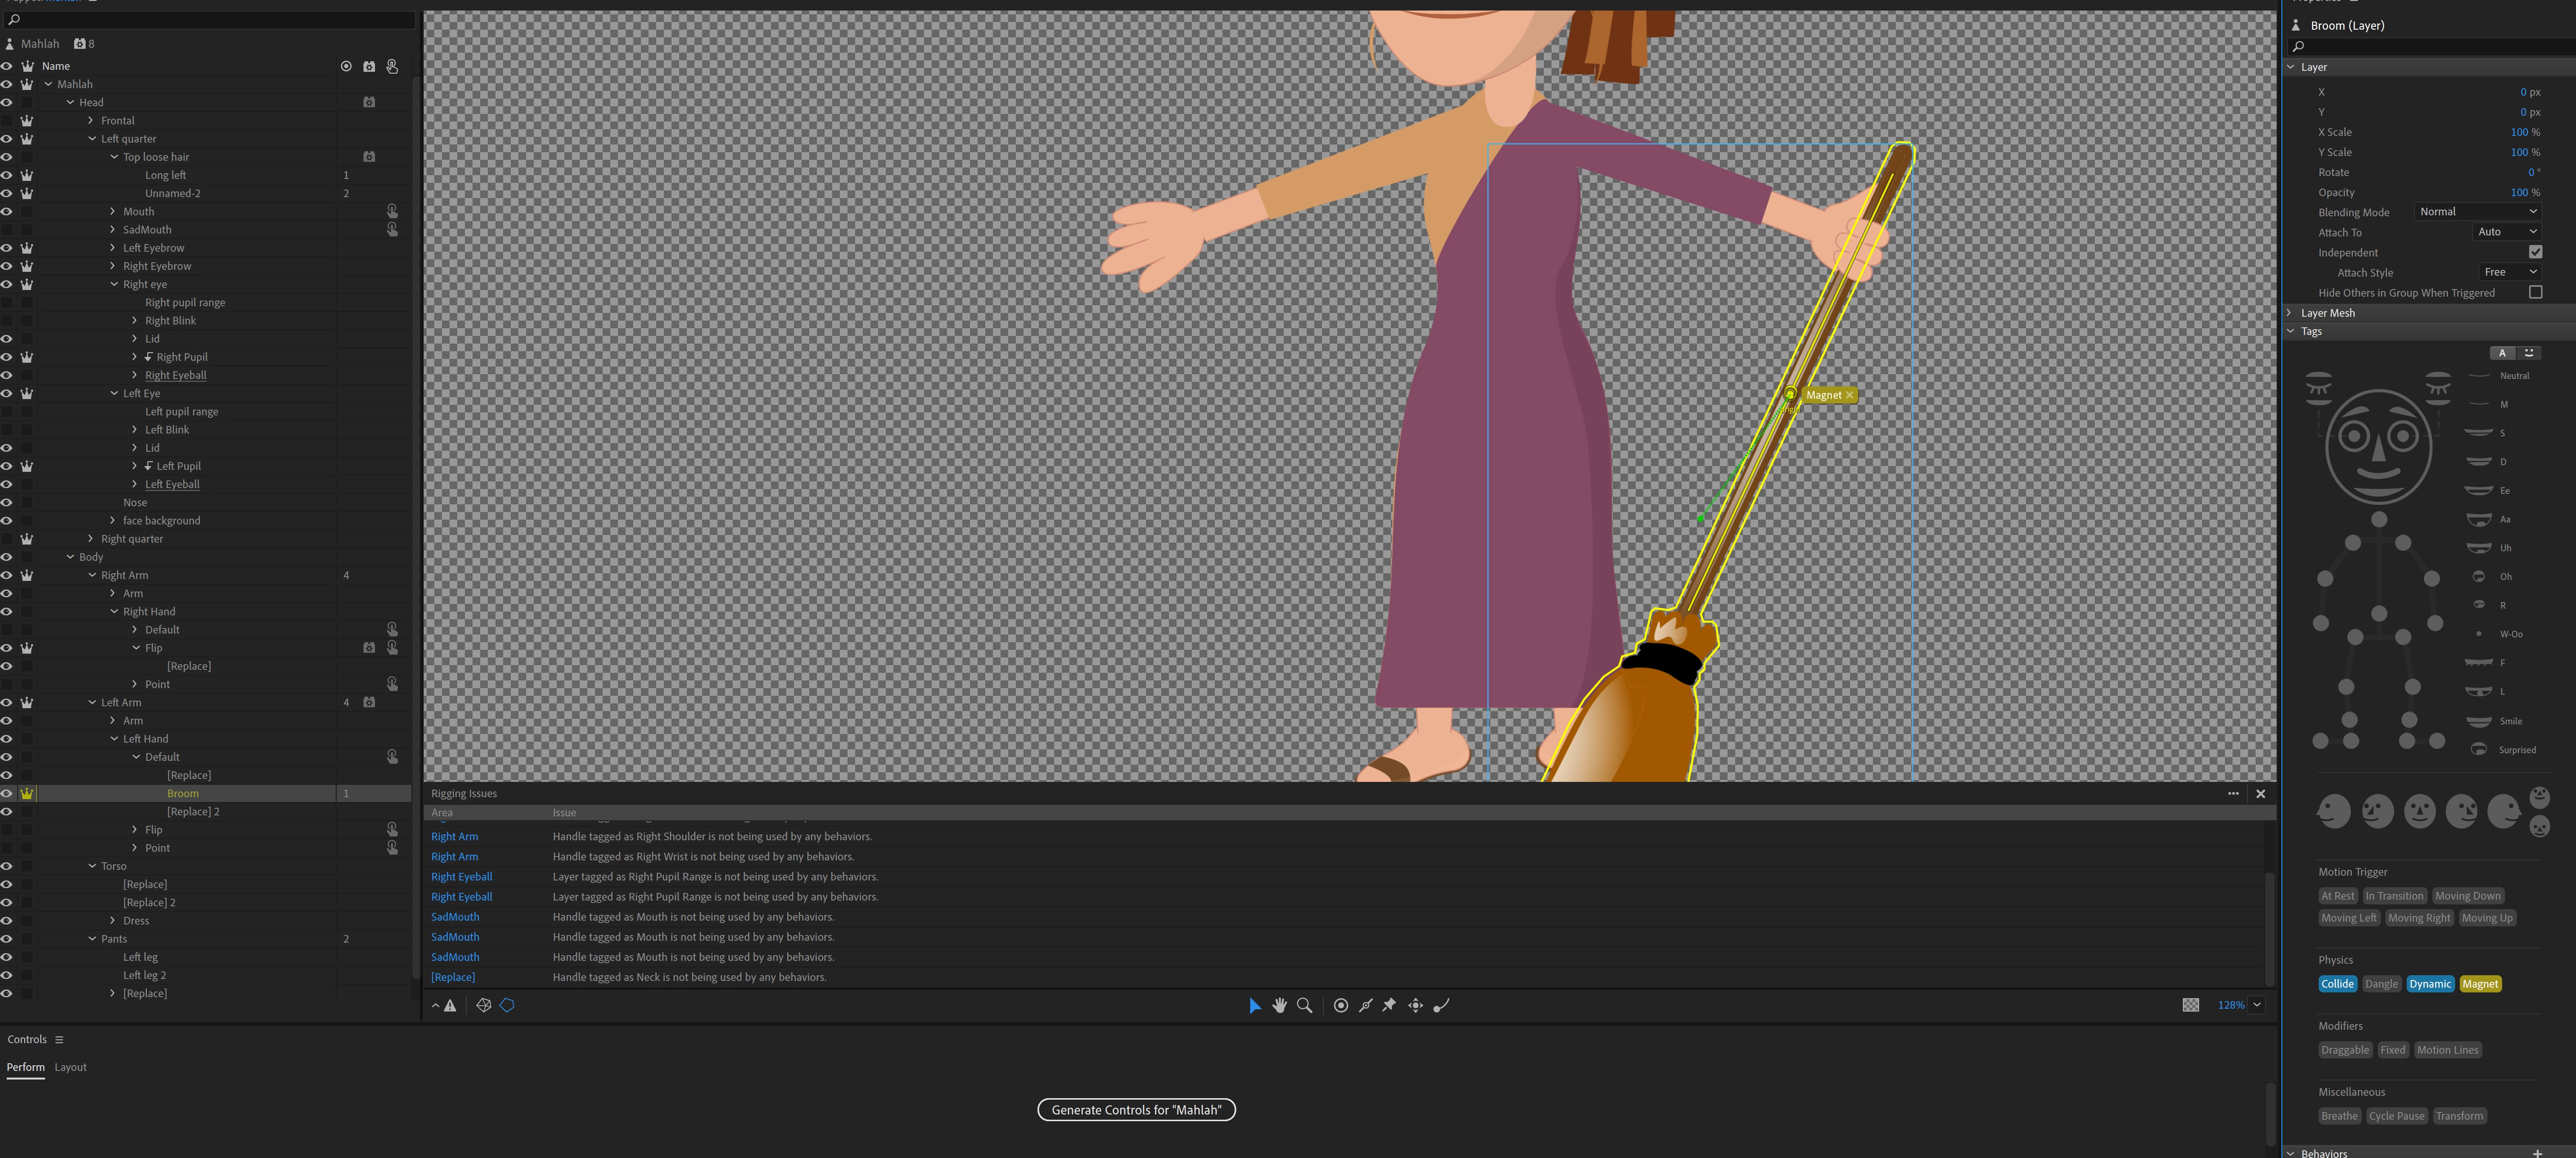The width and height of the screenshot is (2576, 1158).
Task: Select the Dragger tool
Action: click(x=1415, y=1005)
